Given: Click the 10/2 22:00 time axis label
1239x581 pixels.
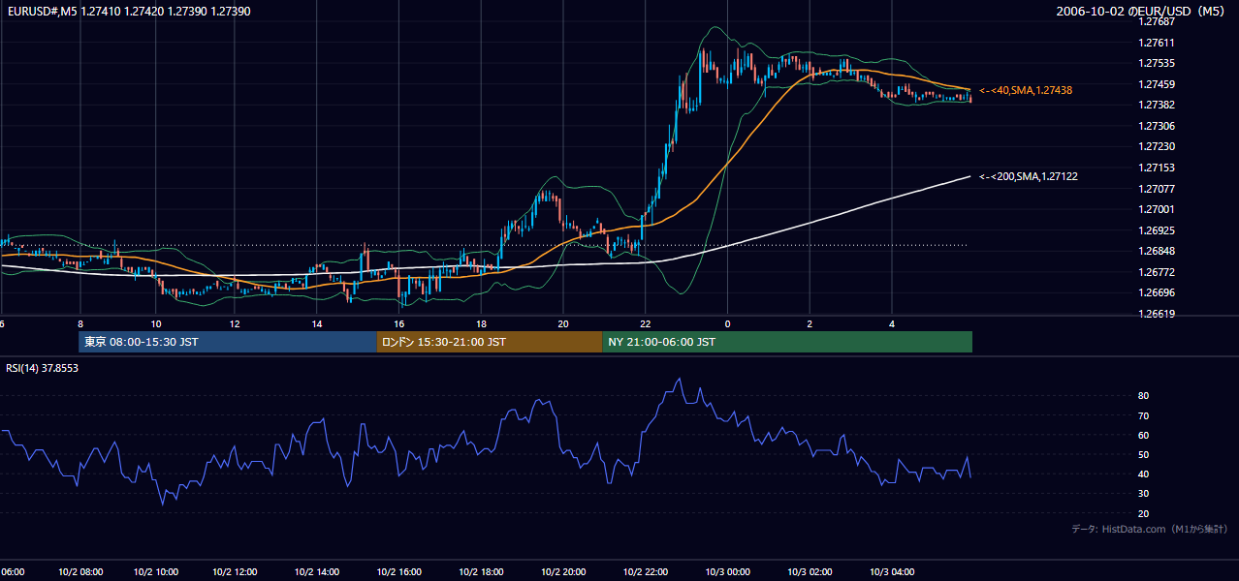Looking at the screenshot, I should [x=645, y=572].
